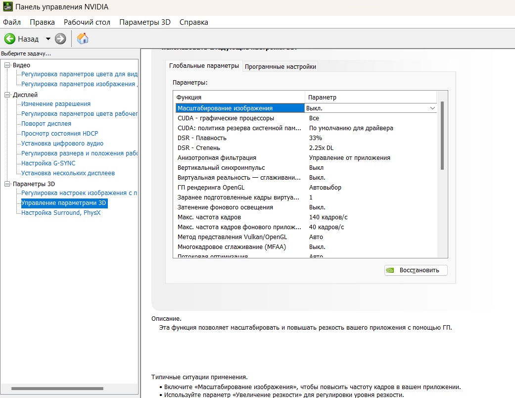This screenshot has width=515, height=398.
Task: Click the NVIDIA app icon in title bar
Action: coord(7,6)
